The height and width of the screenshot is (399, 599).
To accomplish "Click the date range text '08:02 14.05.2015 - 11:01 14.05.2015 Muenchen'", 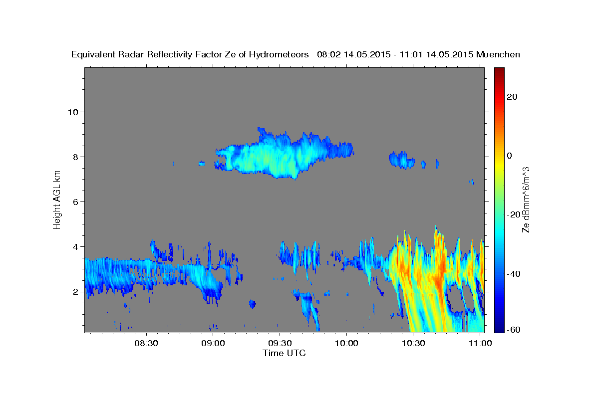I will (419, 55).
